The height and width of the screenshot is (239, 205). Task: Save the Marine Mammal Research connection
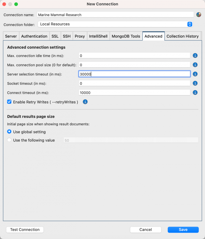183,229
